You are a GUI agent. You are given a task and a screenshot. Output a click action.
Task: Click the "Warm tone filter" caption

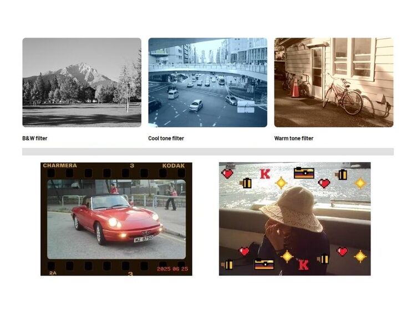point(293,138)
